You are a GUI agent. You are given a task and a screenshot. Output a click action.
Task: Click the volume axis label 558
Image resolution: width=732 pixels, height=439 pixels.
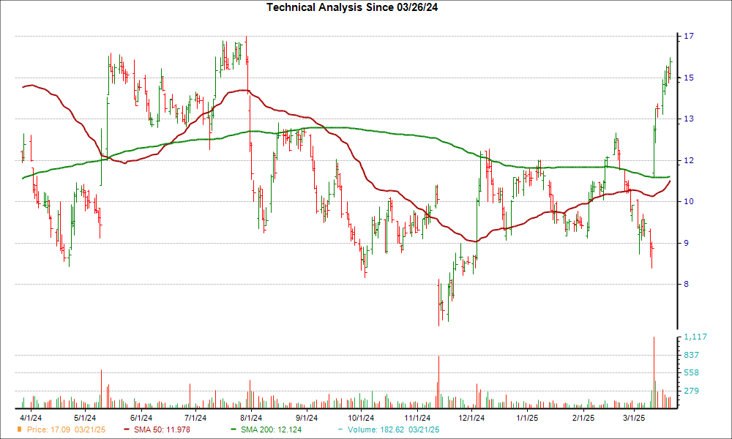point(692,372)
